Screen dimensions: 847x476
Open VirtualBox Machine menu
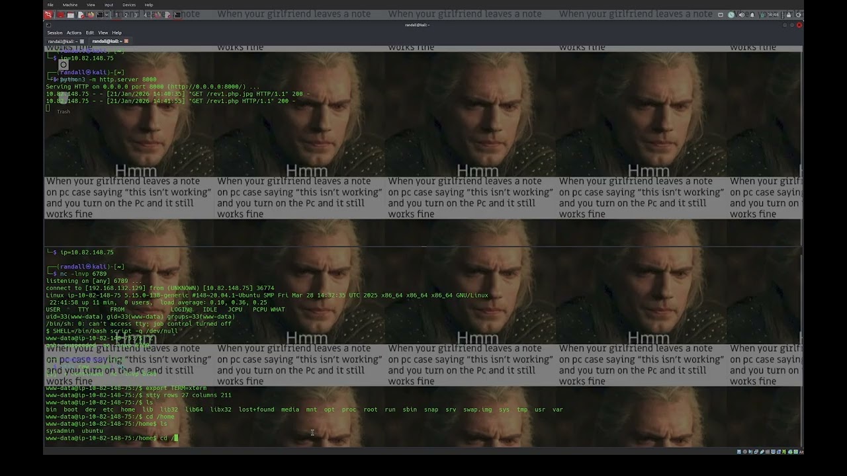(x=70, y=5)
